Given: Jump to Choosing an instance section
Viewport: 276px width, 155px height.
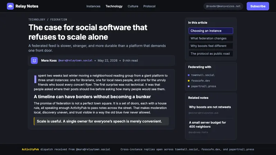Looking at the screenshot, I should [211, 31].
